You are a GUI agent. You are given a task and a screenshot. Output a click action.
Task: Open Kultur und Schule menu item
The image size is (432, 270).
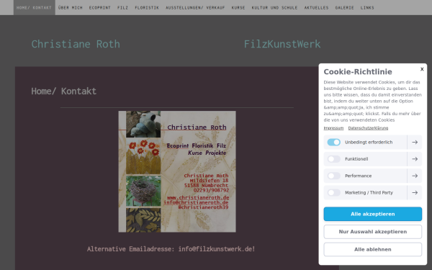[275, 8]
